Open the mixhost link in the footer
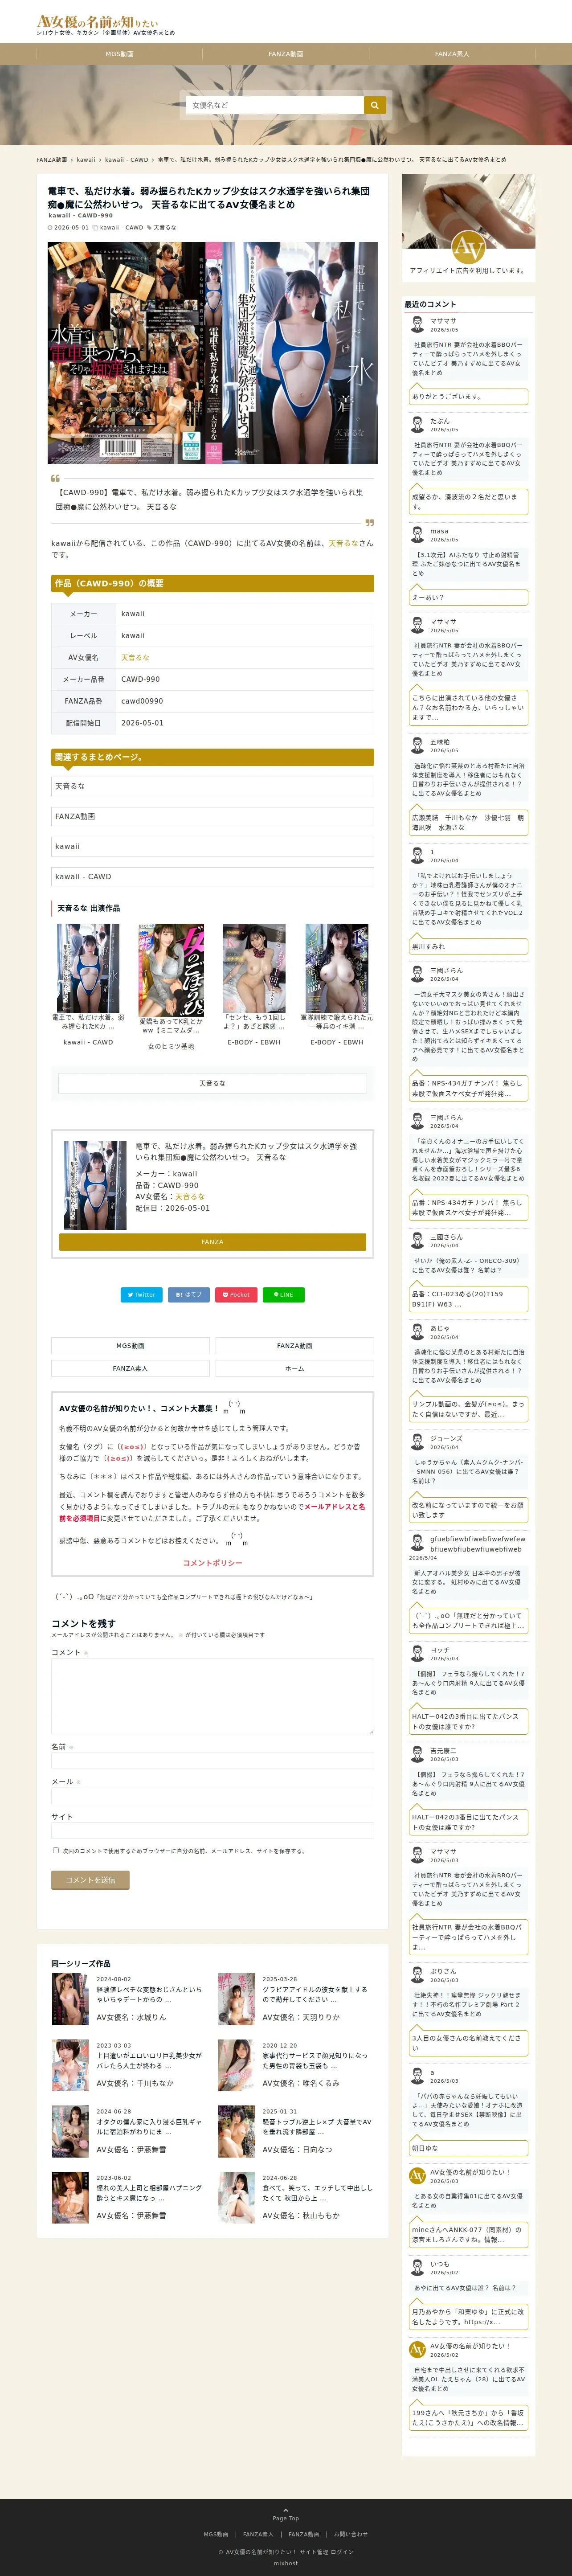Image resolution: width=572 pixels, height=2576 pixels. [286, 2563]
